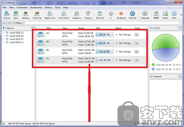Add a Bookmark via star icon
This screenshot has width=184, height=127.
121,15
